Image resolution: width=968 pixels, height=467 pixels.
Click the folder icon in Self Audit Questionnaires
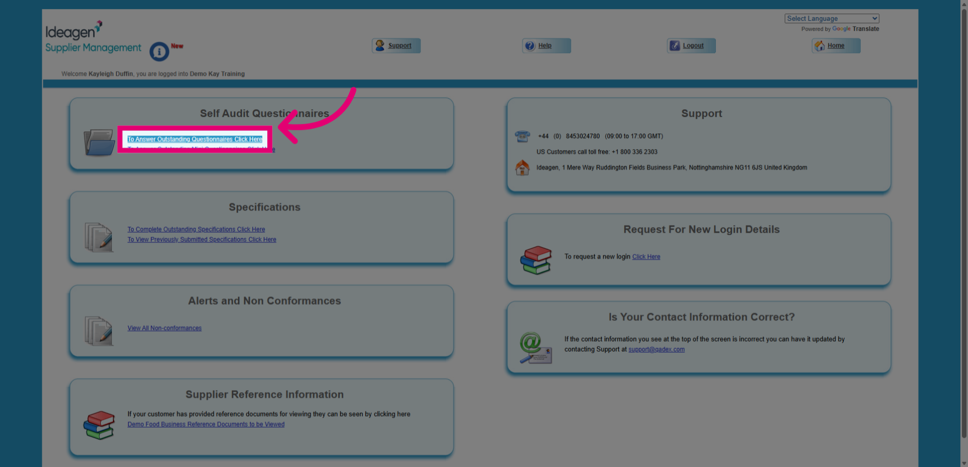click(99, 143)
